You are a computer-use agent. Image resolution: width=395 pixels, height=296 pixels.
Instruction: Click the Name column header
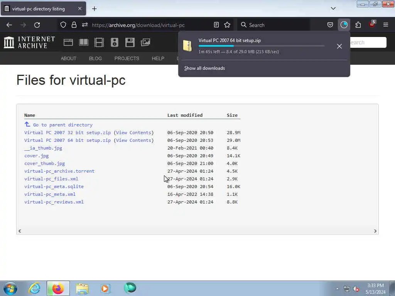pyautogui.click(x=29, y=115)
